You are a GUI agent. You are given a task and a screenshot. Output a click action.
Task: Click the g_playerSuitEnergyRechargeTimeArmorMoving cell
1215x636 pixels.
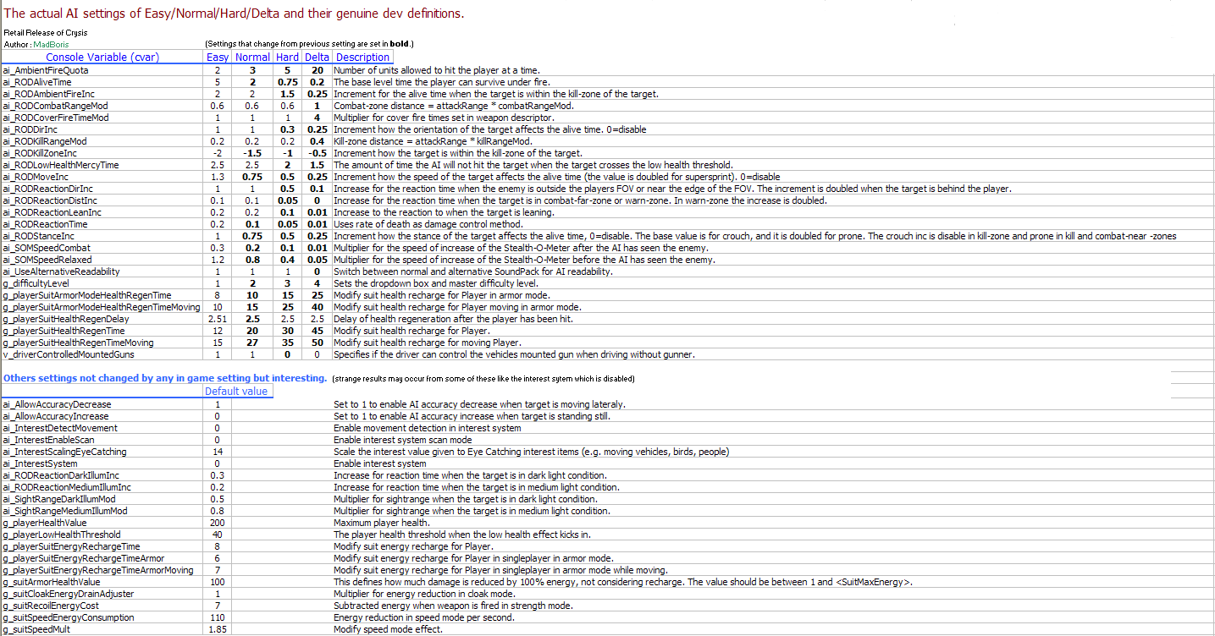pyautogui.click(x=102, y=570)
